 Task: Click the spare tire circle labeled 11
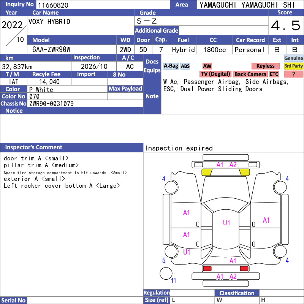coord(166,273)
